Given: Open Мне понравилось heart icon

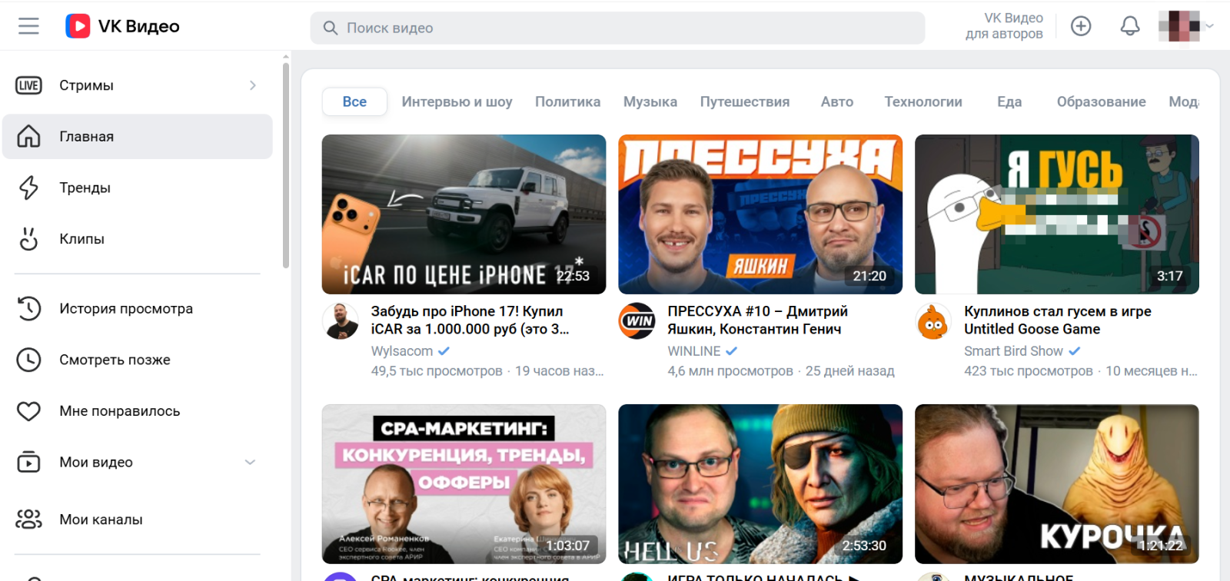Looking at the screenshot, I should tap(28, 411).
